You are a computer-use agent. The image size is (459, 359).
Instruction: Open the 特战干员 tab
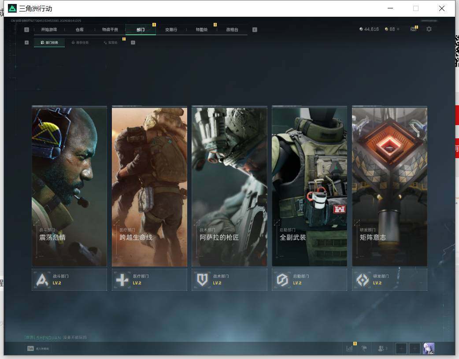click(x=110, y=30)
